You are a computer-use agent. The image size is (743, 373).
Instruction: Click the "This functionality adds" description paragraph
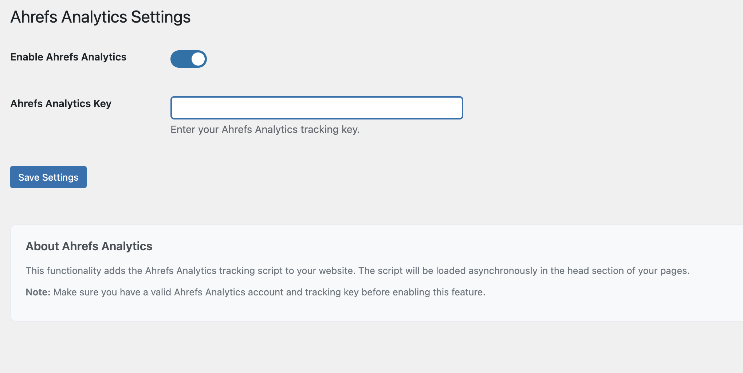(x=357, y=271)
